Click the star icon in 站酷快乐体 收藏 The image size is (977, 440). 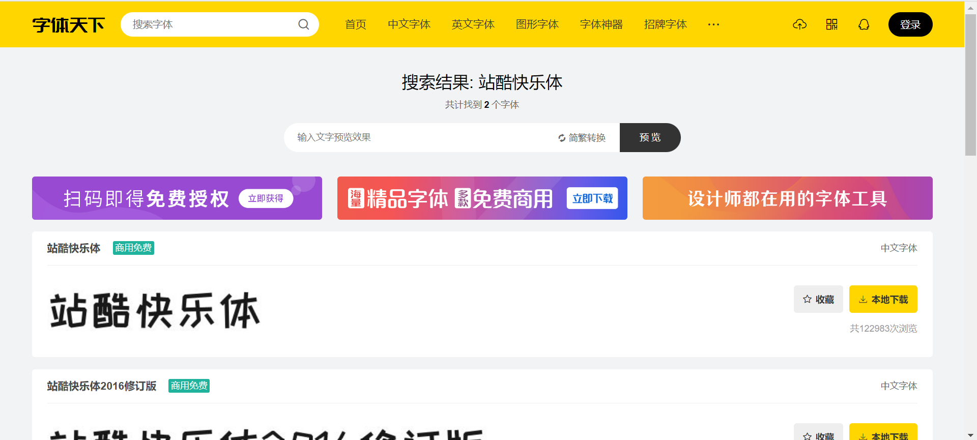(807, 299)
